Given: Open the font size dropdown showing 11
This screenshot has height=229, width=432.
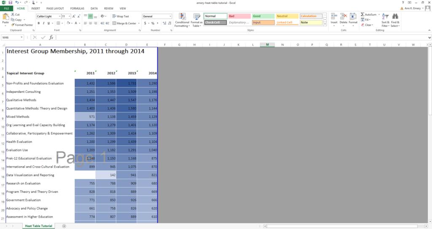Looking at the screenshot, I should point(69,16).
